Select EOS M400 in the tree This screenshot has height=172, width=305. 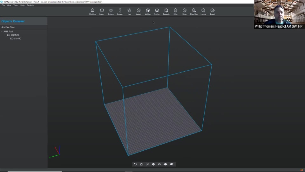coord(16,39)
